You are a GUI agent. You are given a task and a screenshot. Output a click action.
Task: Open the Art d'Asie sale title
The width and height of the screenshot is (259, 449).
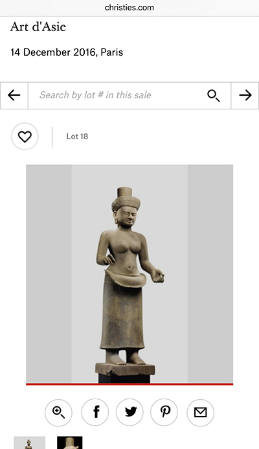pos(38,27)
